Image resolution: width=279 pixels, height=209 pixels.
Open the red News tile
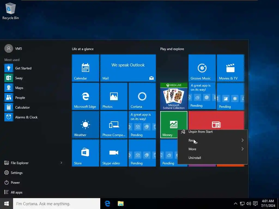click(x=216, y=121)
